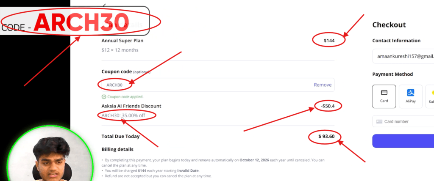
Task: Select the partially visible third payment option
Action: point(430,96)
